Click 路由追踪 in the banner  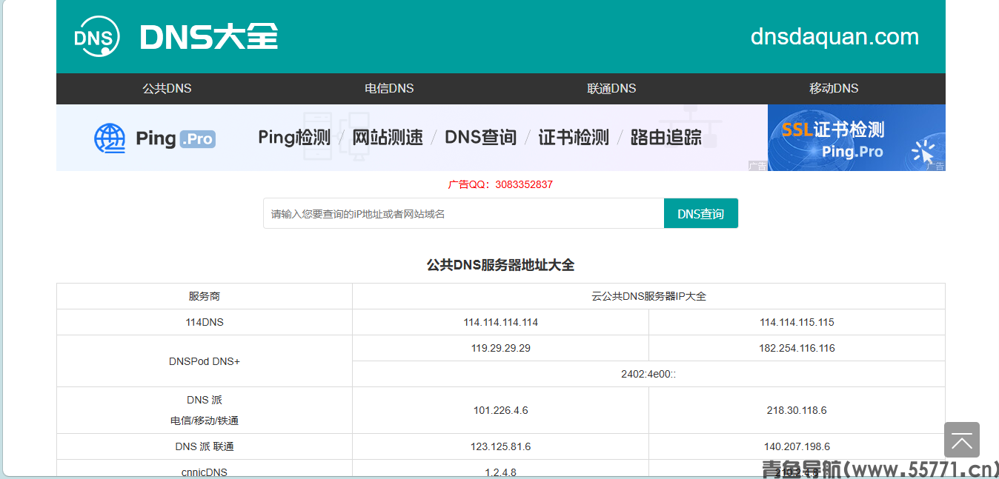pos(666,138)
